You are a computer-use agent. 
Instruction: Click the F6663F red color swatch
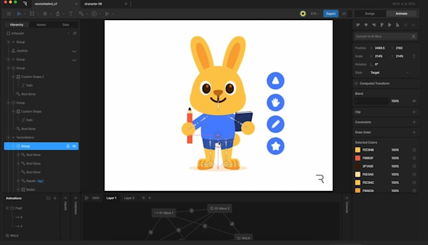(358, 158)
